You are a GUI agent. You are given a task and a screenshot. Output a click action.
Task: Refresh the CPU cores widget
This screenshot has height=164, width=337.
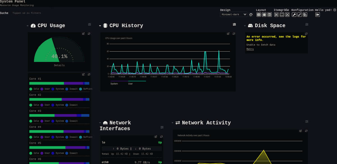click(89, 75)
